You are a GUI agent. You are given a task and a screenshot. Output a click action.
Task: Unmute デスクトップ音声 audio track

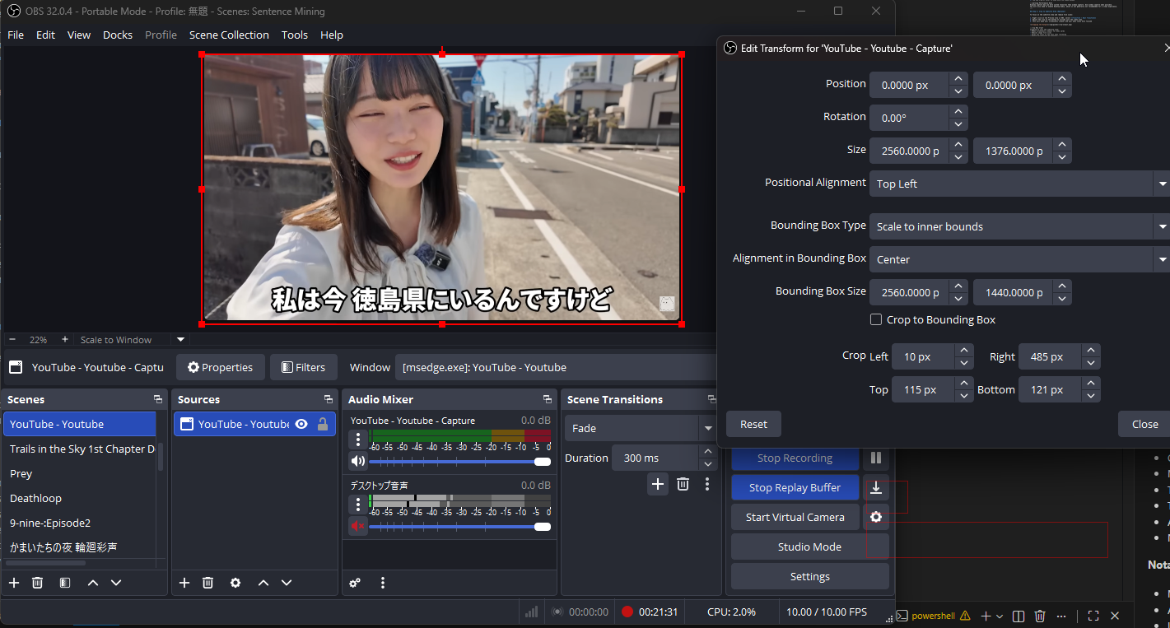click(x=357, y=526)
